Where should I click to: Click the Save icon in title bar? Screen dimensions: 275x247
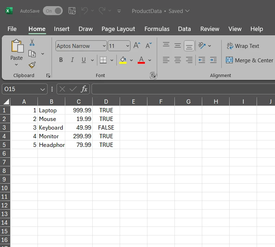(x=72, y=11)
